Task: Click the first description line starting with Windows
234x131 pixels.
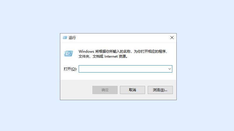Action: (123, 52)
